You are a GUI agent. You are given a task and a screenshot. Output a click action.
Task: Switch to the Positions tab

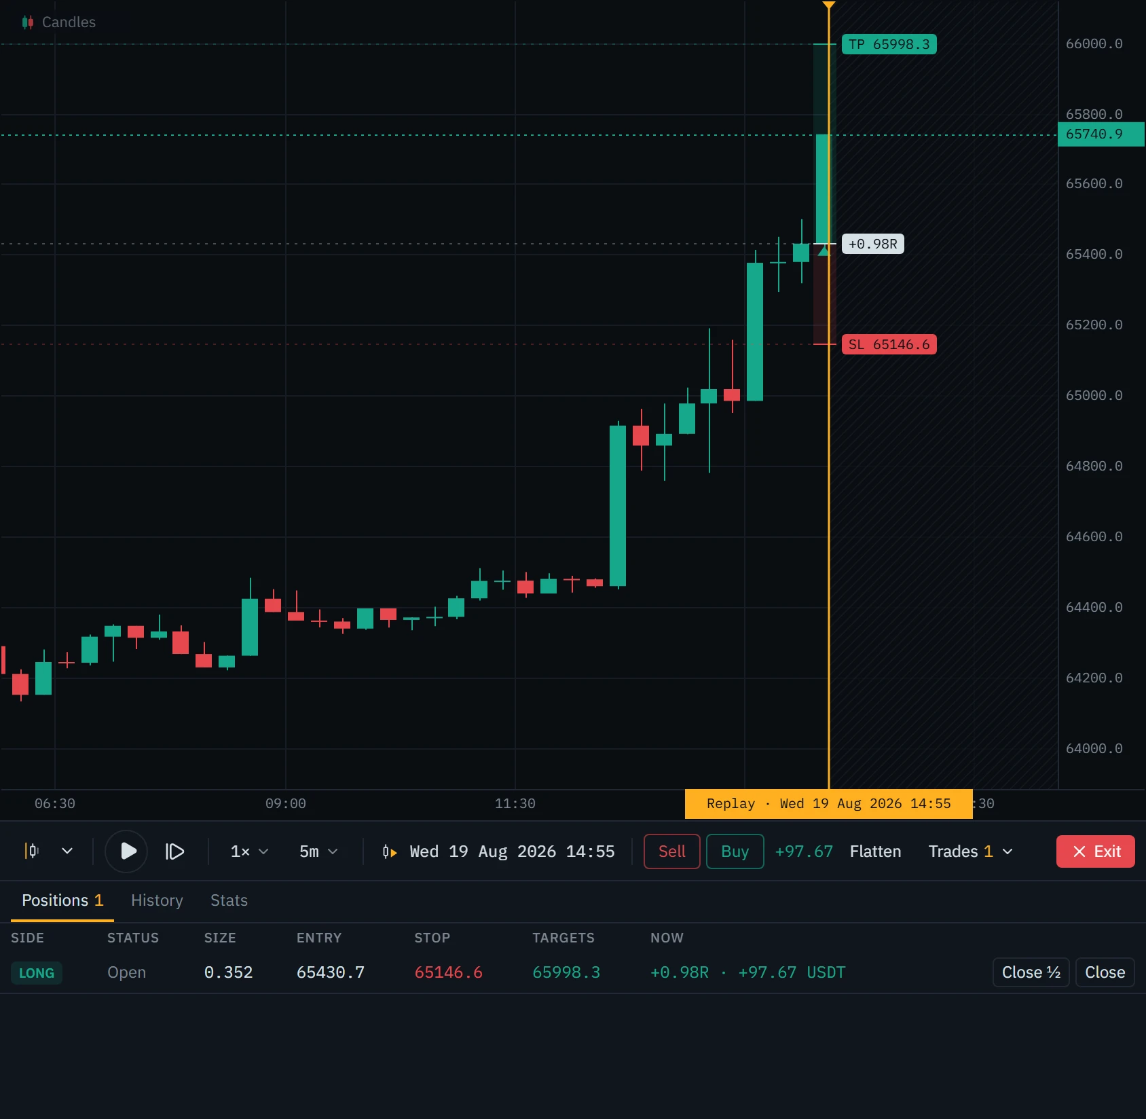(62, 900)
